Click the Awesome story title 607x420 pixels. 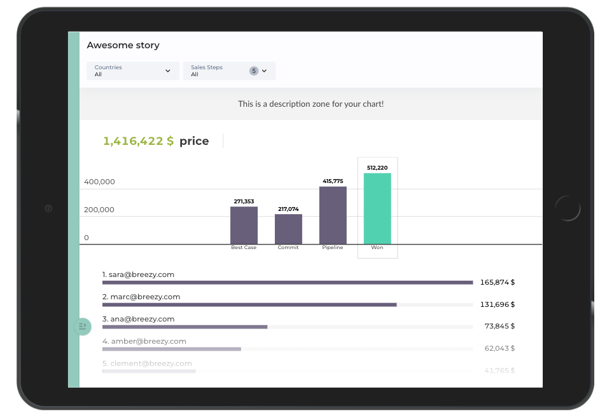click(x=123, y=46)
